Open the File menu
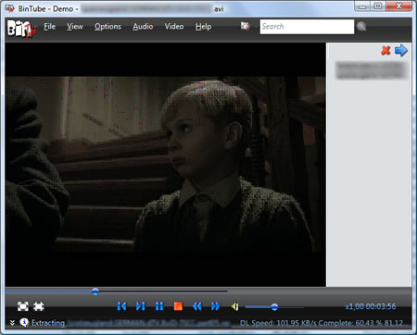The height and width of the screenshot is (335, 417). click(49, 27)
